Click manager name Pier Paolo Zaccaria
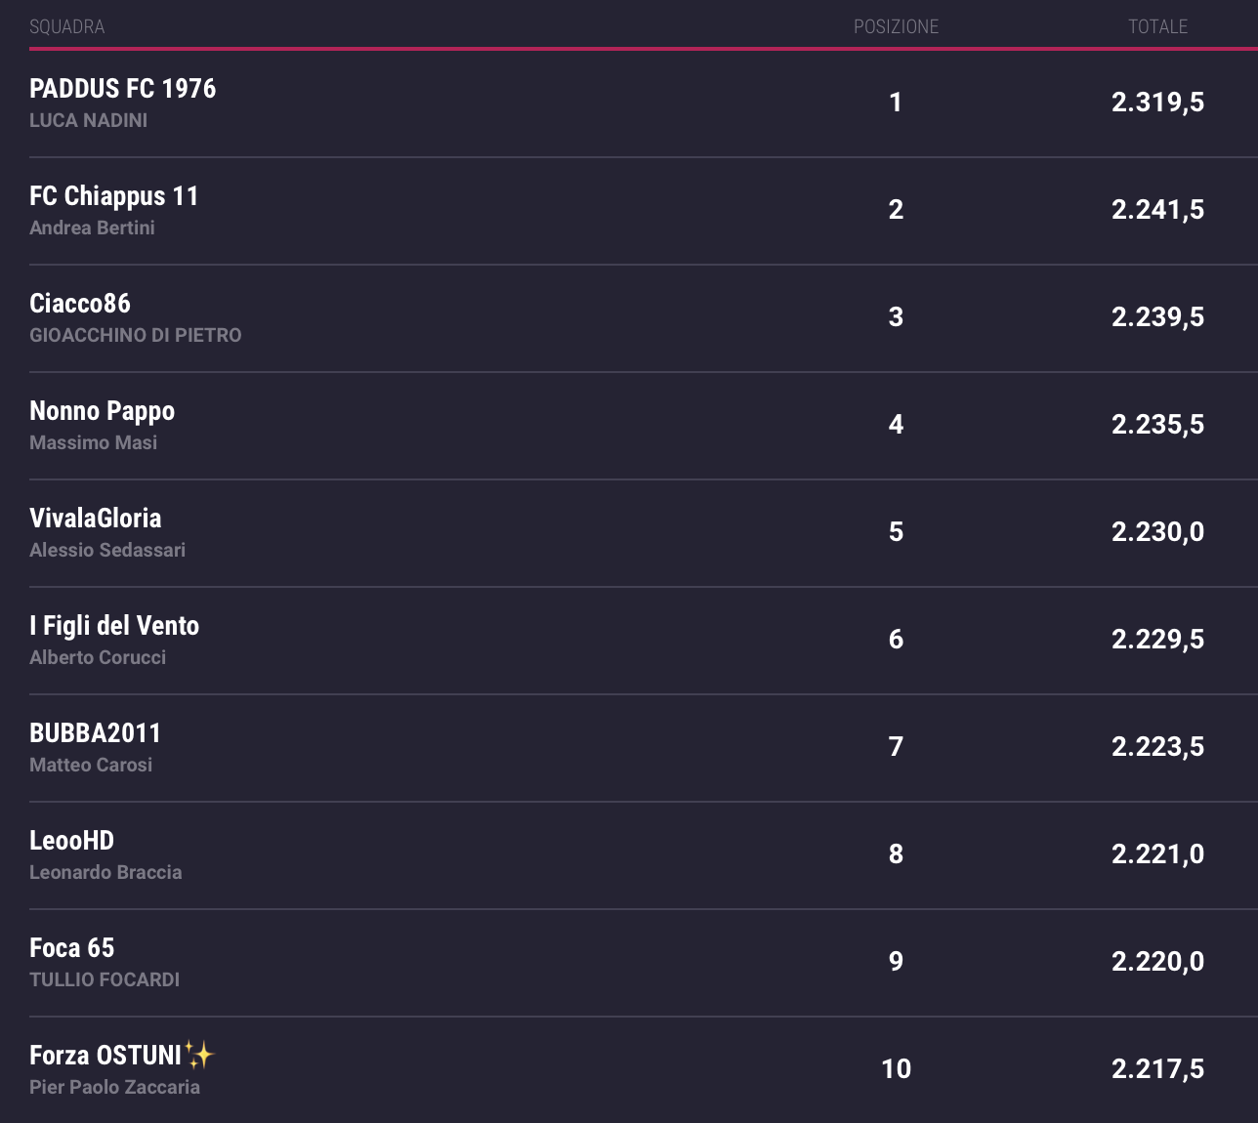 click(115, 1088)
